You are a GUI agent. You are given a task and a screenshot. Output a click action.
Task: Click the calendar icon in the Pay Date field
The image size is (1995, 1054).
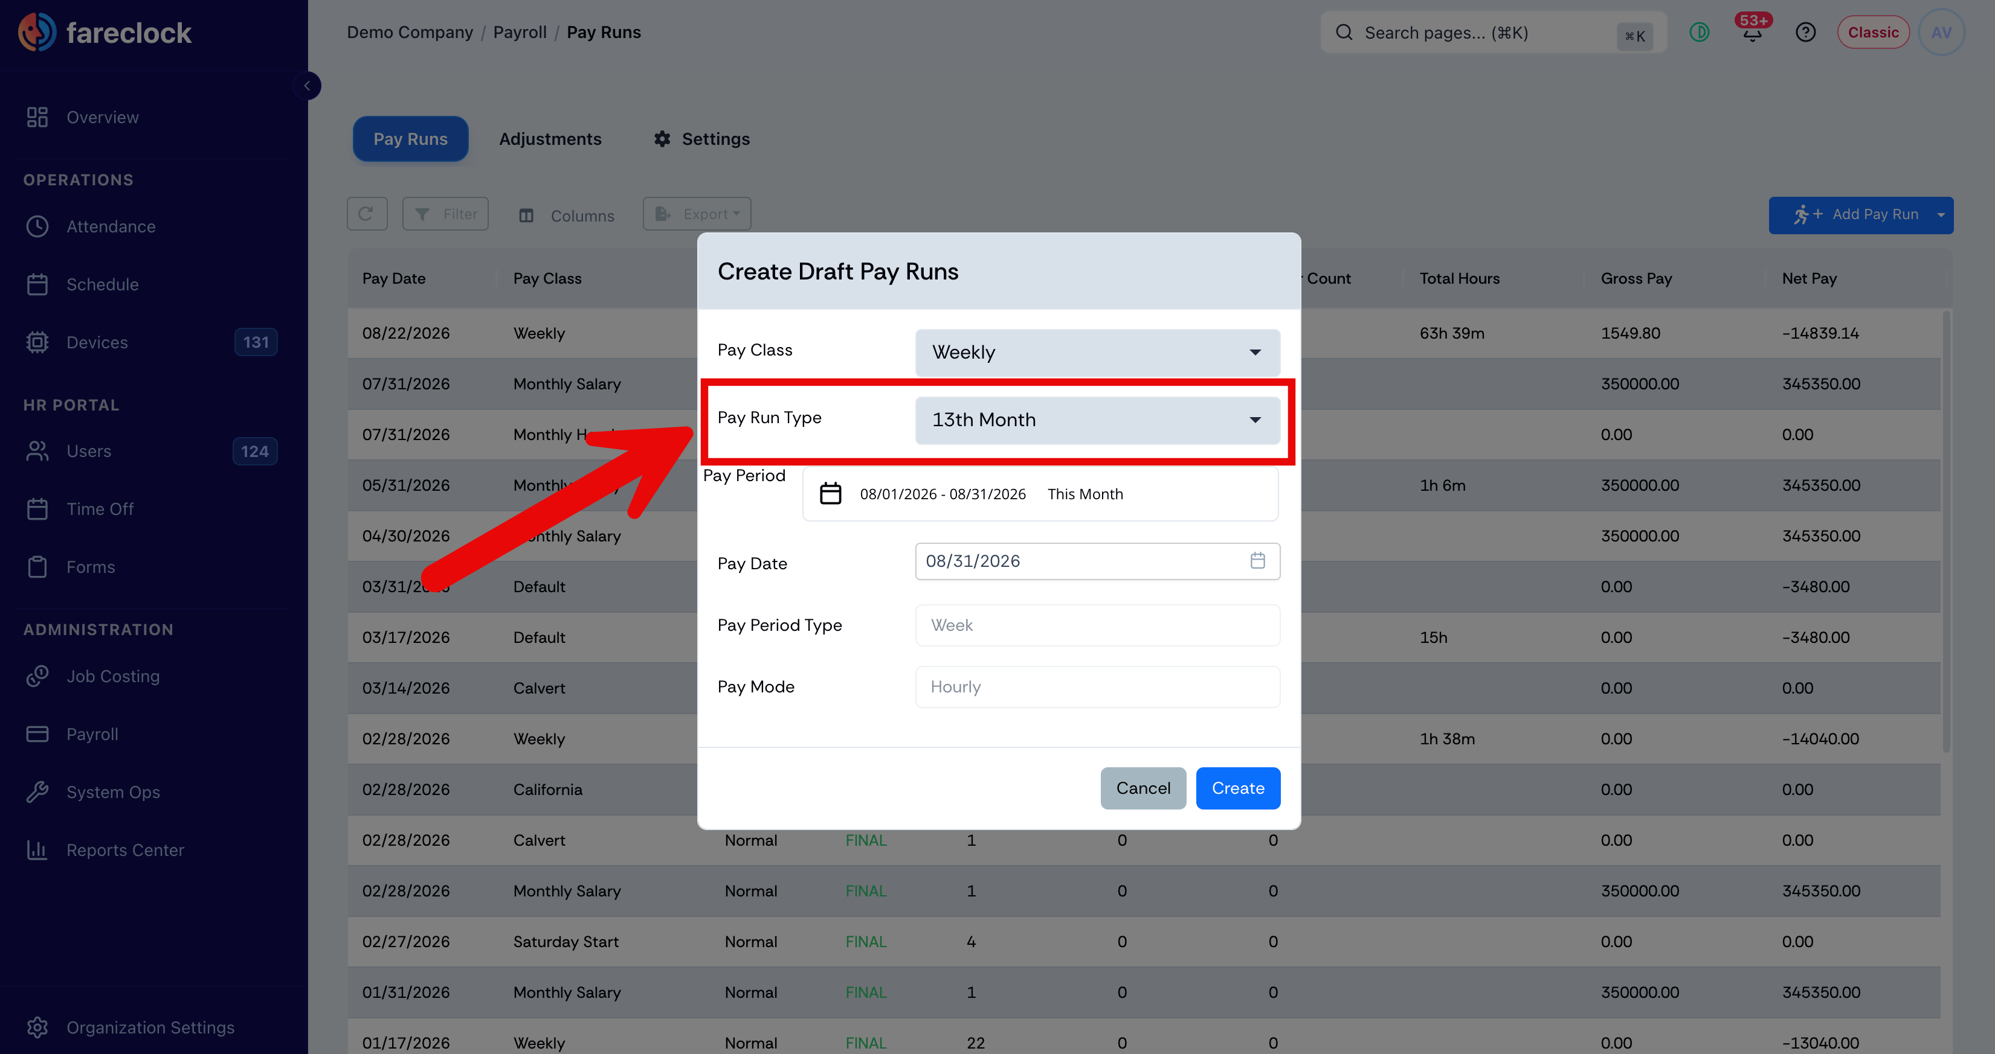coord(1257,561)
